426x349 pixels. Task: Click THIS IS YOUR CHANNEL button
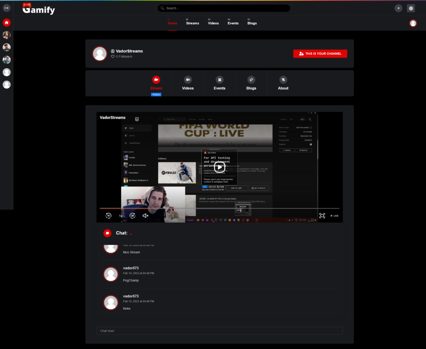[x=320, y=54]
